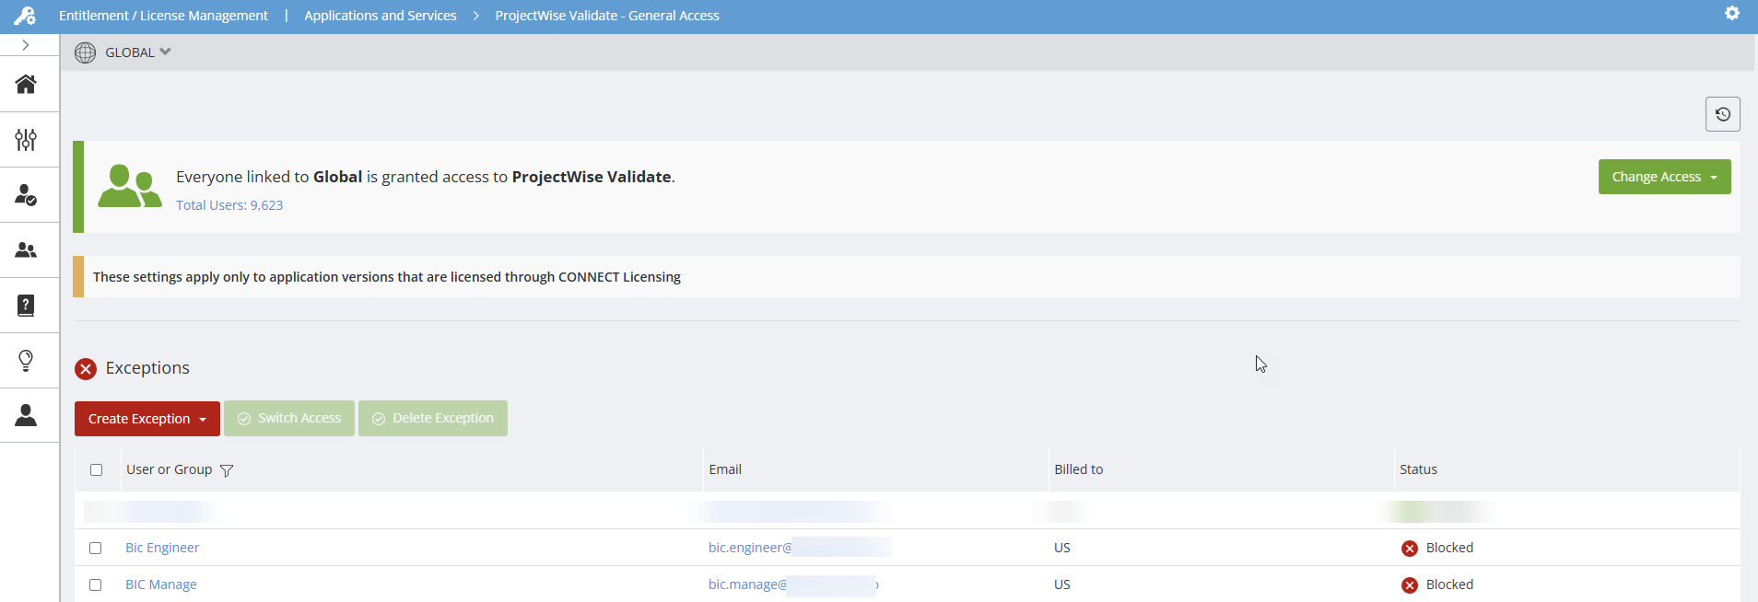
Task: Open the Change Access dropdown button
Action: pyautogui.click(x=1664, y=177)
